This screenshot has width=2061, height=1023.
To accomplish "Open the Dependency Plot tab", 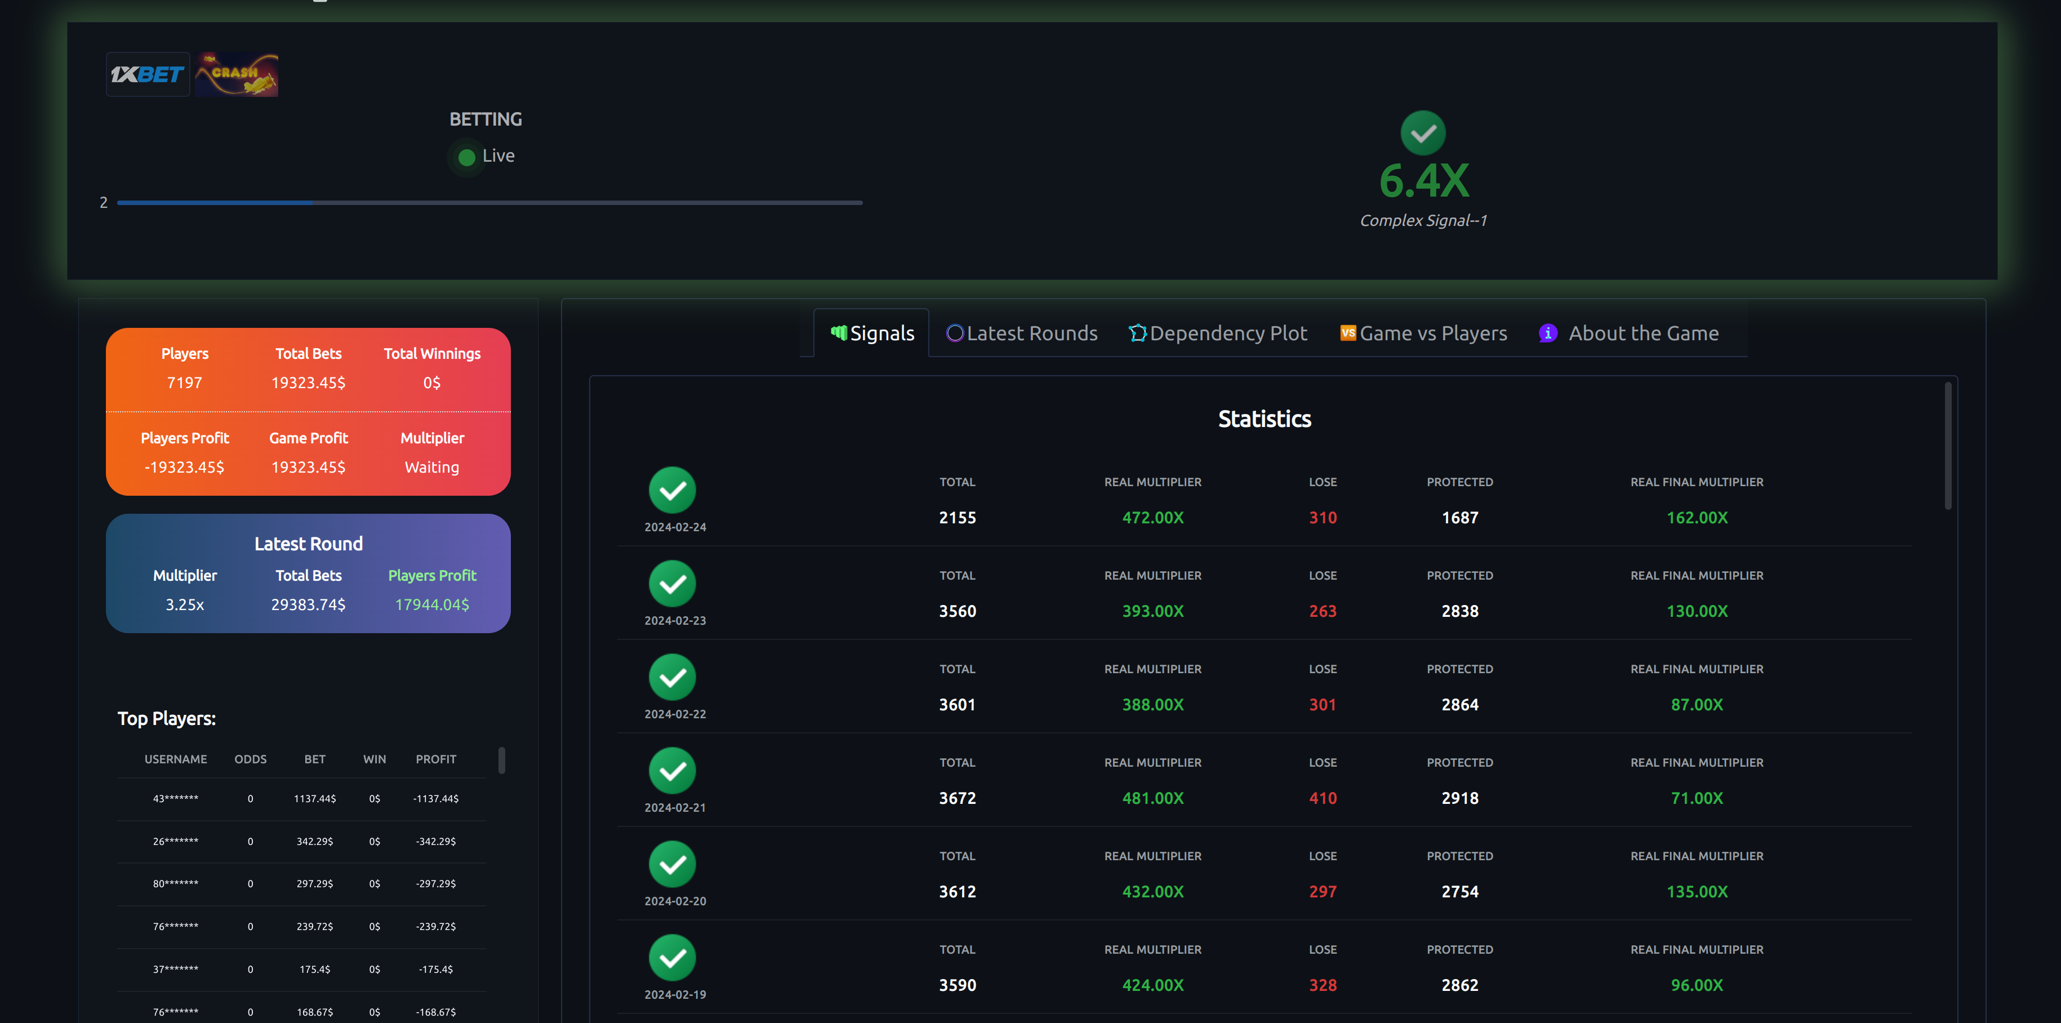I will (1218, 333).
